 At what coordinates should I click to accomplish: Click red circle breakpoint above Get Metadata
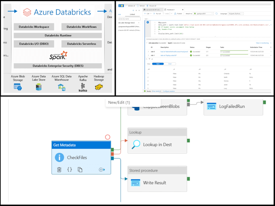(x=108, y=137)
